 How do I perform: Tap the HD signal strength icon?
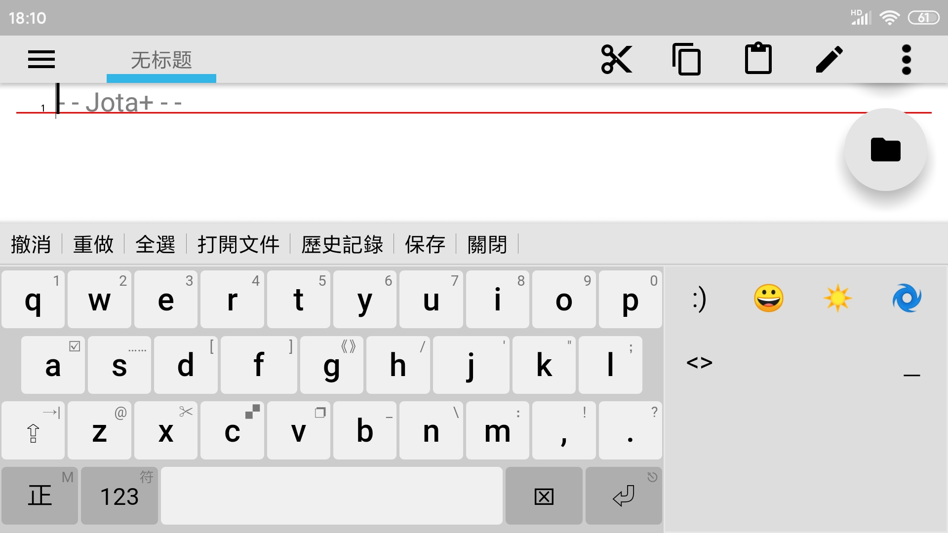(861, 17)
